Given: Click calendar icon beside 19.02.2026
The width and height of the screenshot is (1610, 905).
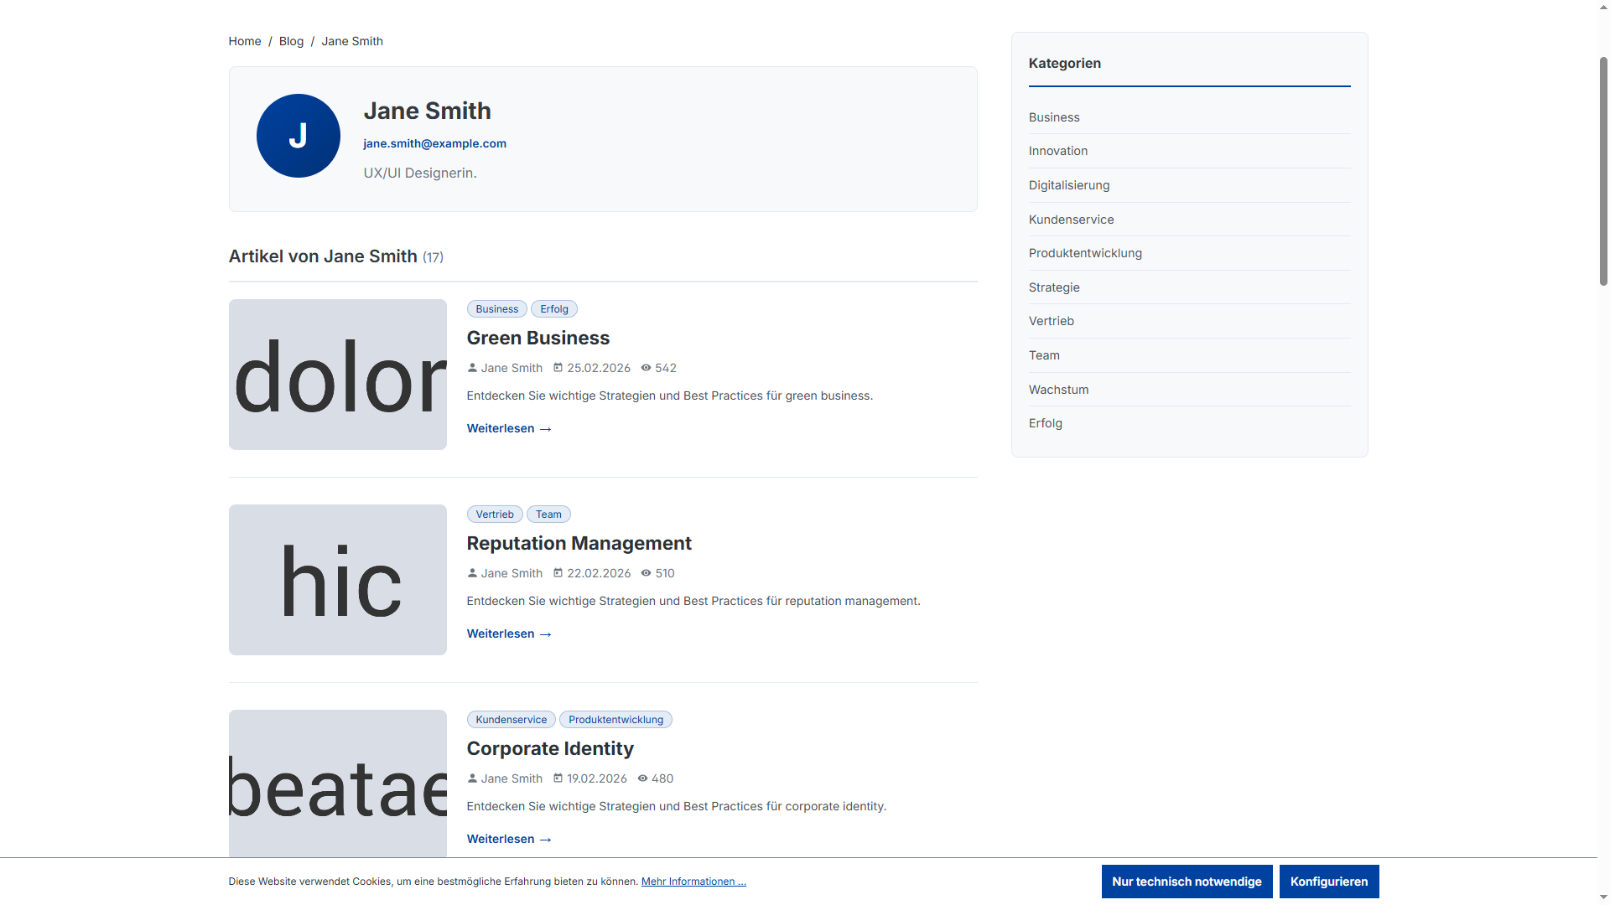Looking at the screenshot, I should (x=558, y=778).
